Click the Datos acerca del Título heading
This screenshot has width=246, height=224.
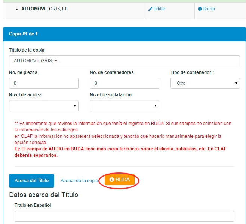point(43,195)
